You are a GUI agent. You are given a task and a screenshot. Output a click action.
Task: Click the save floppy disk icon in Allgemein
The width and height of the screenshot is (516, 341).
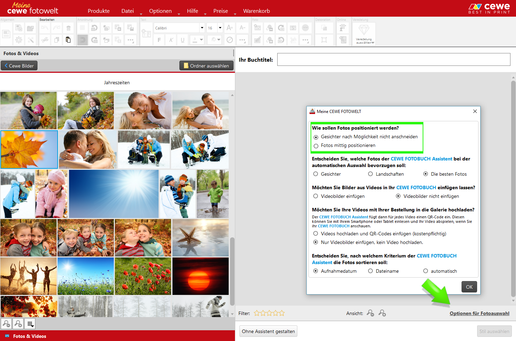pyautogui.click(x=6, y=34)
